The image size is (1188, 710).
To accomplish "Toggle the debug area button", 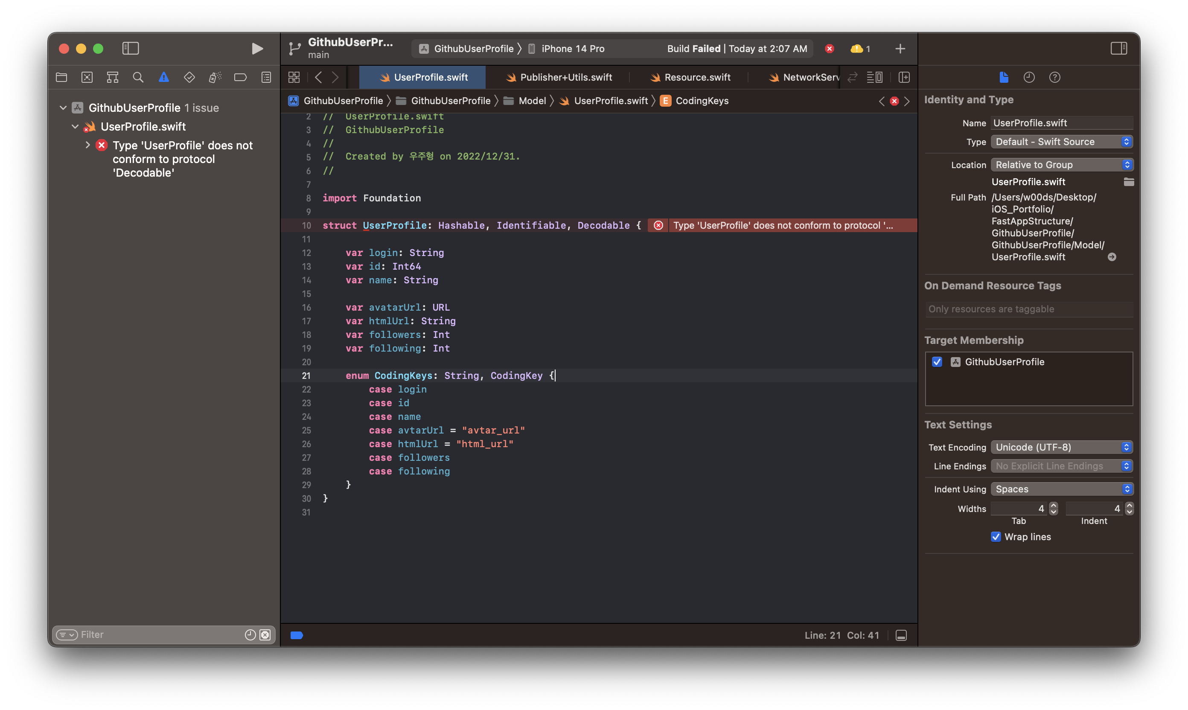I will 901,635.
